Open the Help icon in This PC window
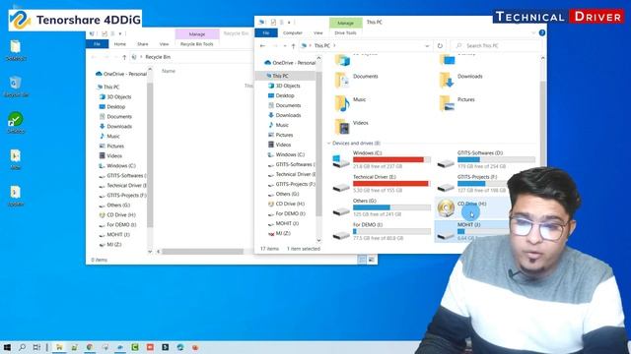 coord(542,32)
